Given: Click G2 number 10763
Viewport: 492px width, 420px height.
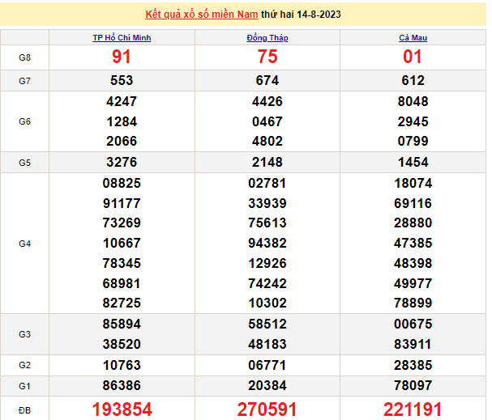Looking at the screenshot, I should [122, 366].
